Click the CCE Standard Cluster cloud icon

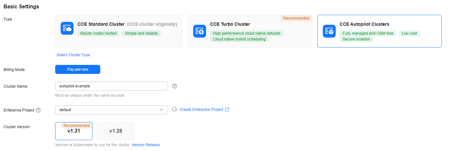click(x=67, y=28)
